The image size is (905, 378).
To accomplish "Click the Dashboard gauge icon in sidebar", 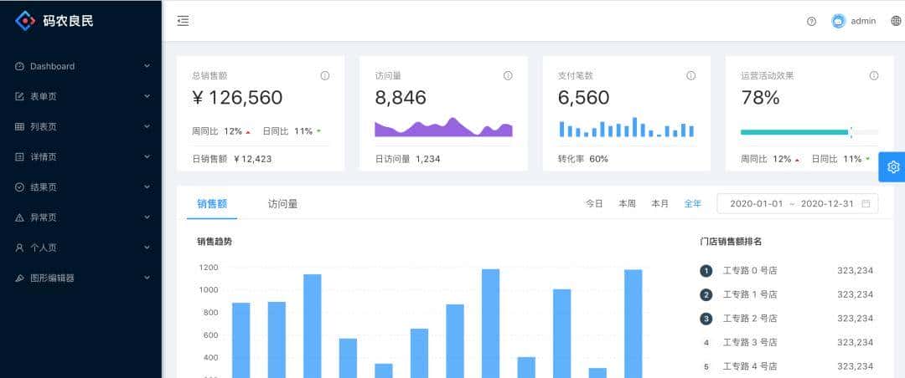I will [19, 66].
